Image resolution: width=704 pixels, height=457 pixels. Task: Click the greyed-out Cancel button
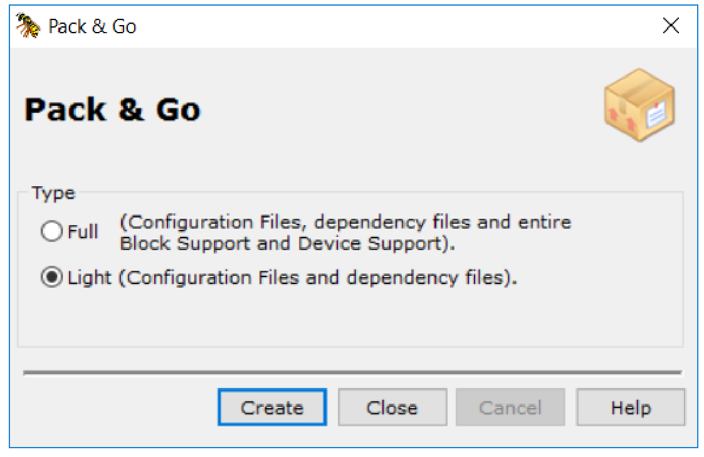510,408
